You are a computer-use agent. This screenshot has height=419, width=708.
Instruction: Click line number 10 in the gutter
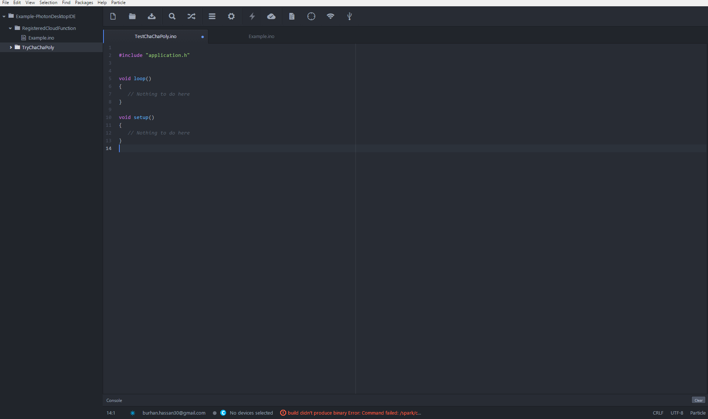[x=109, y=117]
